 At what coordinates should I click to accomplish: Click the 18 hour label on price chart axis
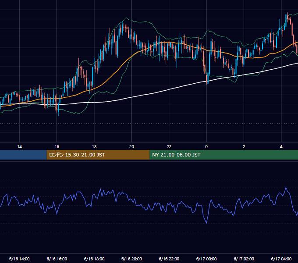coord(94,147)
